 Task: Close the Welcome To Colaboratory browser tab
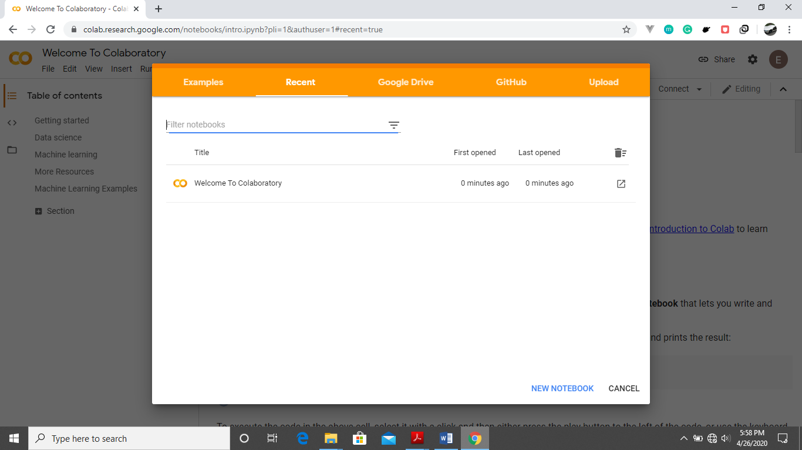136,9
